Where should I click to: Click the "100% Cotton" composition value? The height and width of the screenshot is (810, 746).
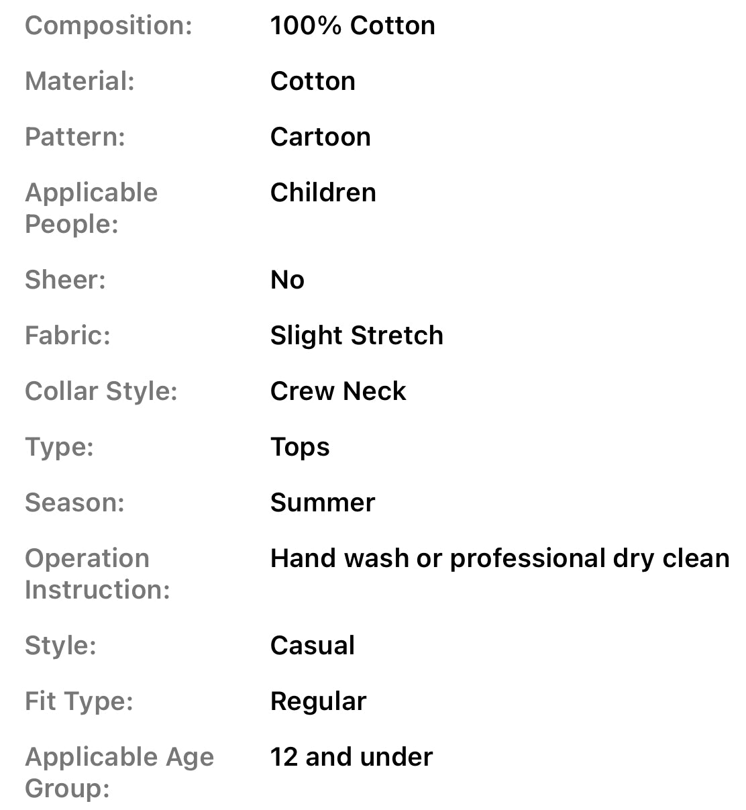pos(352,26)
